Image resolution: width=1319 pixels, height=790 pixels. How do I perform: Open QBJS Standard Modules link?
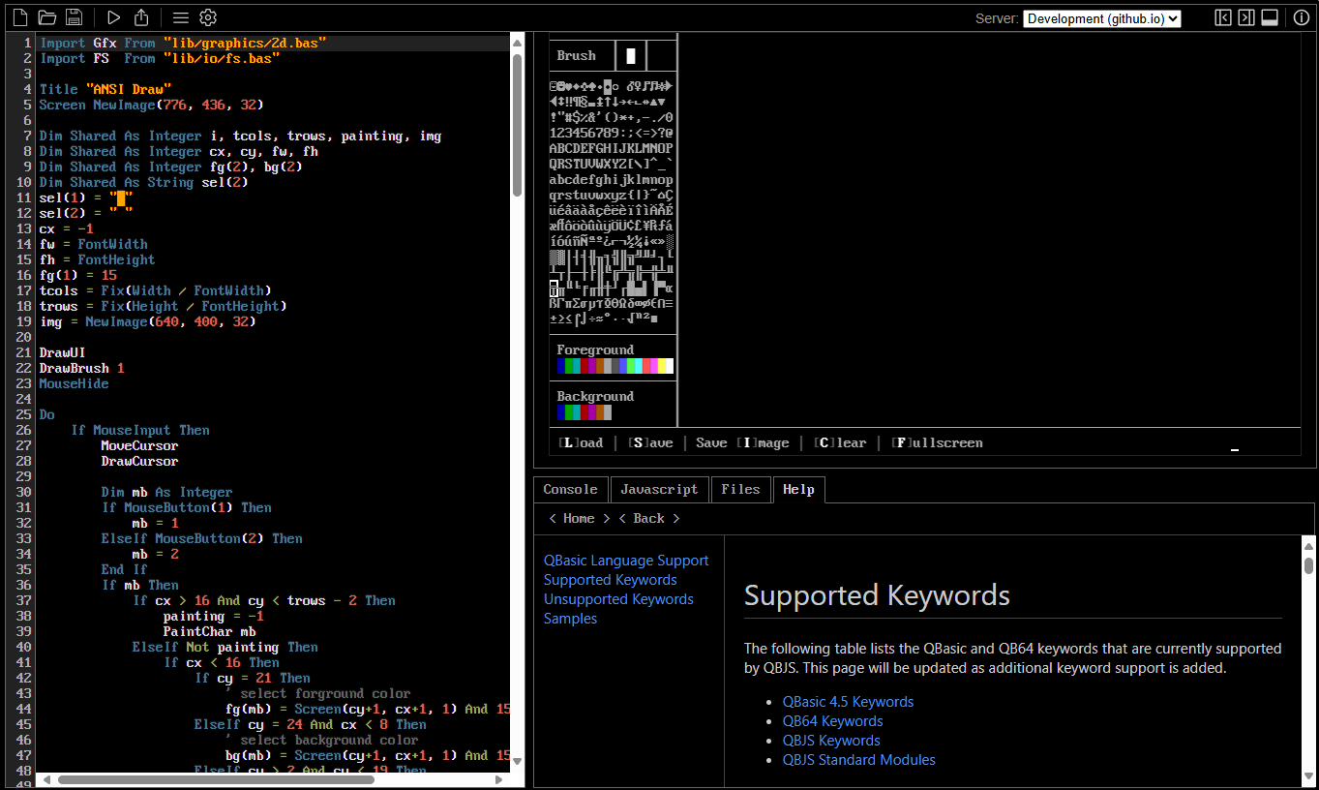(x=858, y=760)
